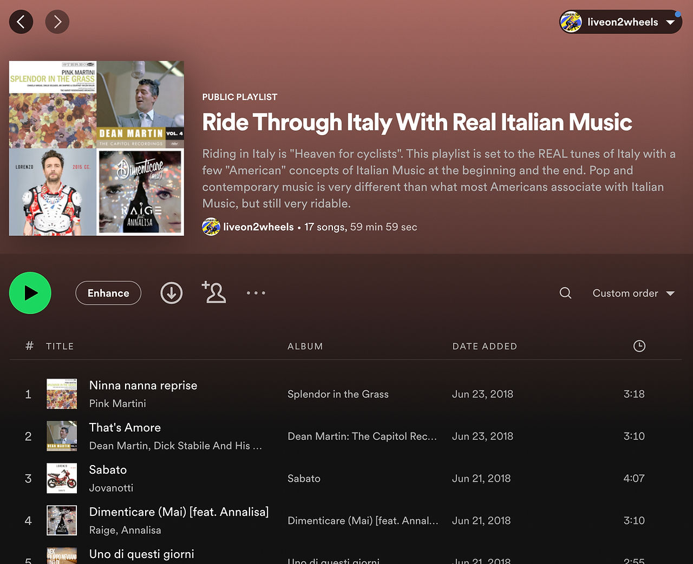Image resolution: width=693 pixels, height=564 pixels.
Task: Click track number 3
Action: pos(28,479)
